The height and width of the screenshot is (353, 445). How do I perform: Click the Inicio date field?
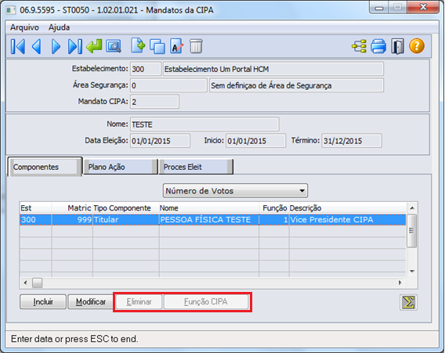(255, 141)
